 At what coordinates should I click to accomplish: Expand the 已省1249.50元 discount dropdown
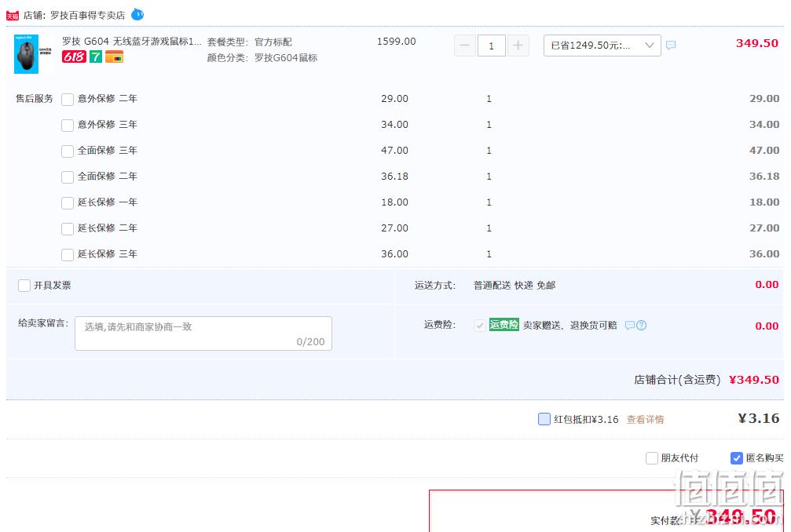click(602, 46)
